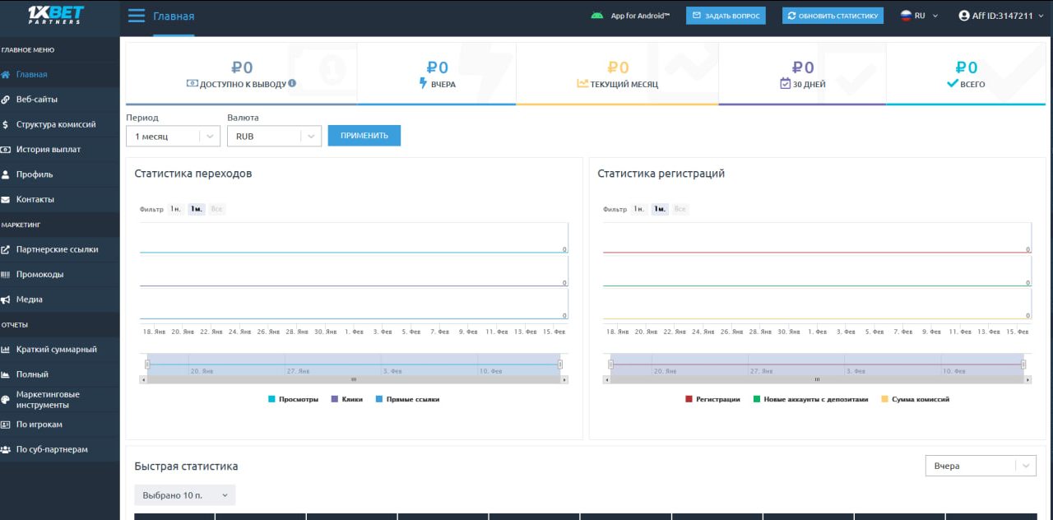
Task: Open Партнерские ссылки in the sidebar
Action: [57, 249]
